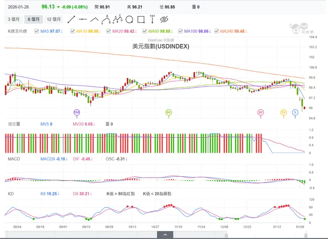Viewport: 328px width, 239px height.
Task: Select the circle drawing tool
Action: [x=129, y=19]
